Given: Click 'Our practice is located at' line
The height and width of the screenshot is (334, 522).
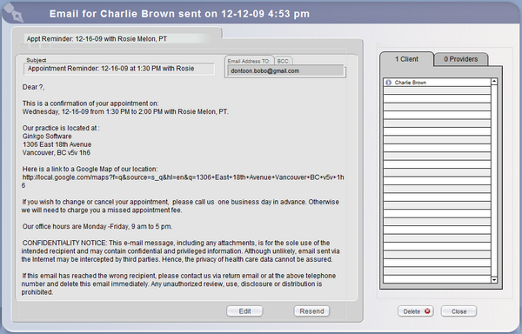Looking at the screenshot, I should point(61,128).
